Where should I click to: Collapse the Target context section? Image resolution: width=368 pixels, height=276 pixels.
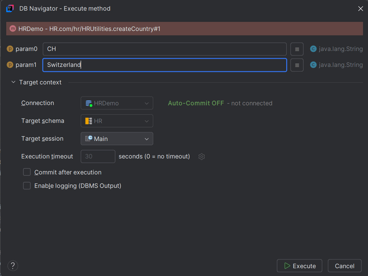pos(13,82)
